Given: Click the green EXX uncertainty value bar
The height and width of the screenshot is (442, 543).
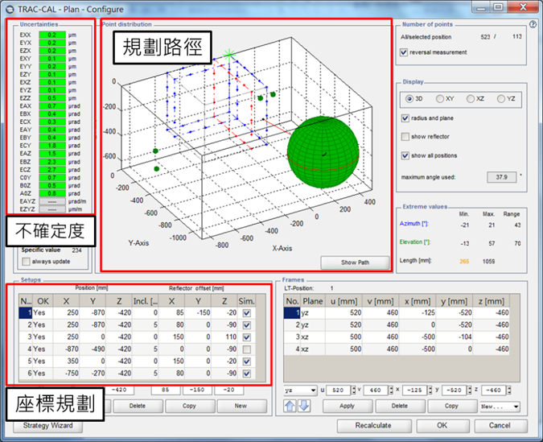Looking at the screenshot, I should [x=51, y=35].
